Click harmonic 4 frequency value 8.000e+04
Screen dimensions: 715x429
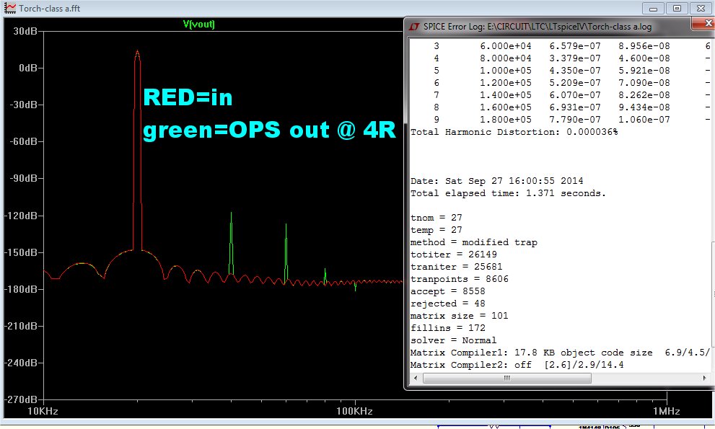pos(505,58)
